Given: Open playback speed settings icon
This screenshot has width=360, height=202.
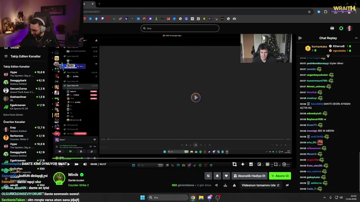Looking at the screenshot, I should pos(284,164).
